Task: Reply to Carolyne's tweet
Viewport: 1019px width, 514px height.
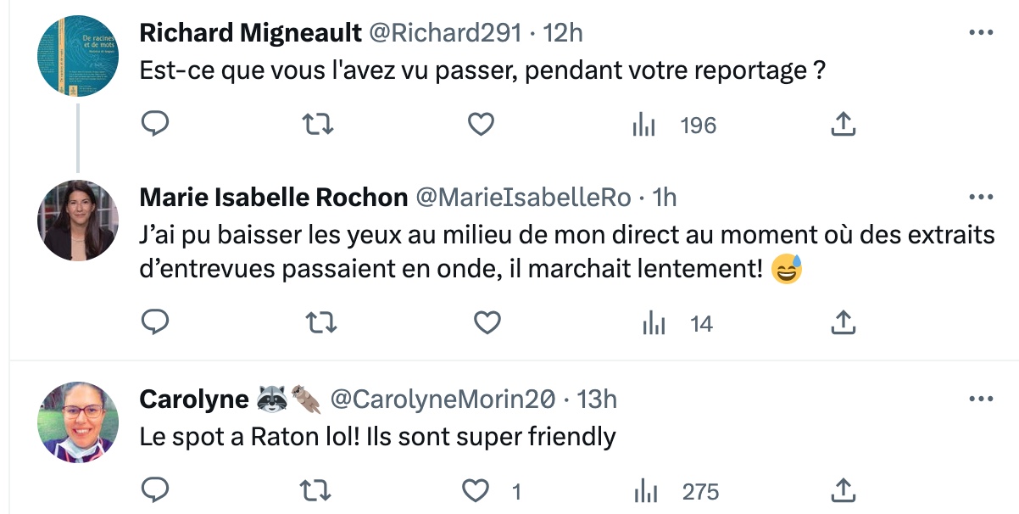Action: (x=154, y=490)
